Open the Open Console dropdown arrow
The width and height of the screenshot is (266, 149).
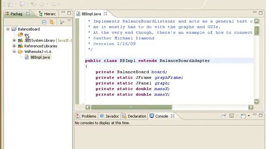249,116
